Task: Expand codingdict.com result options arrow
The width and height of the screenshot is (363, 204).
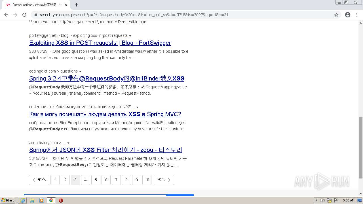Action: click(80, 72)
